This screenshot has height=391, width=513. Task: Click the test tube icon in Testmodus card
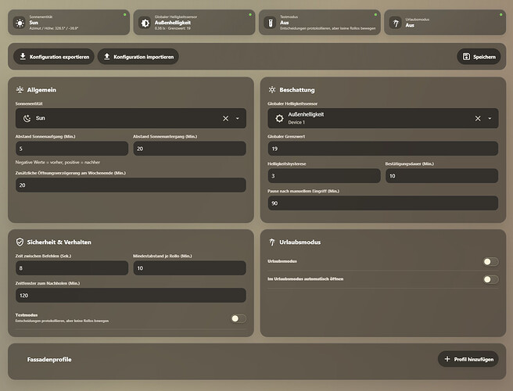pos(271,23)
